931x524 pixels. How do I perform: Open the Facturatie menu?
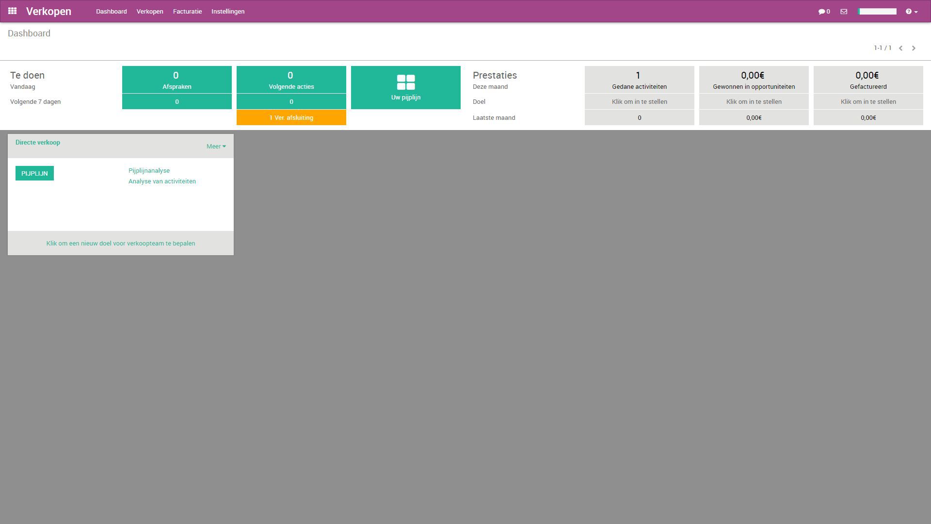(187, 11)
